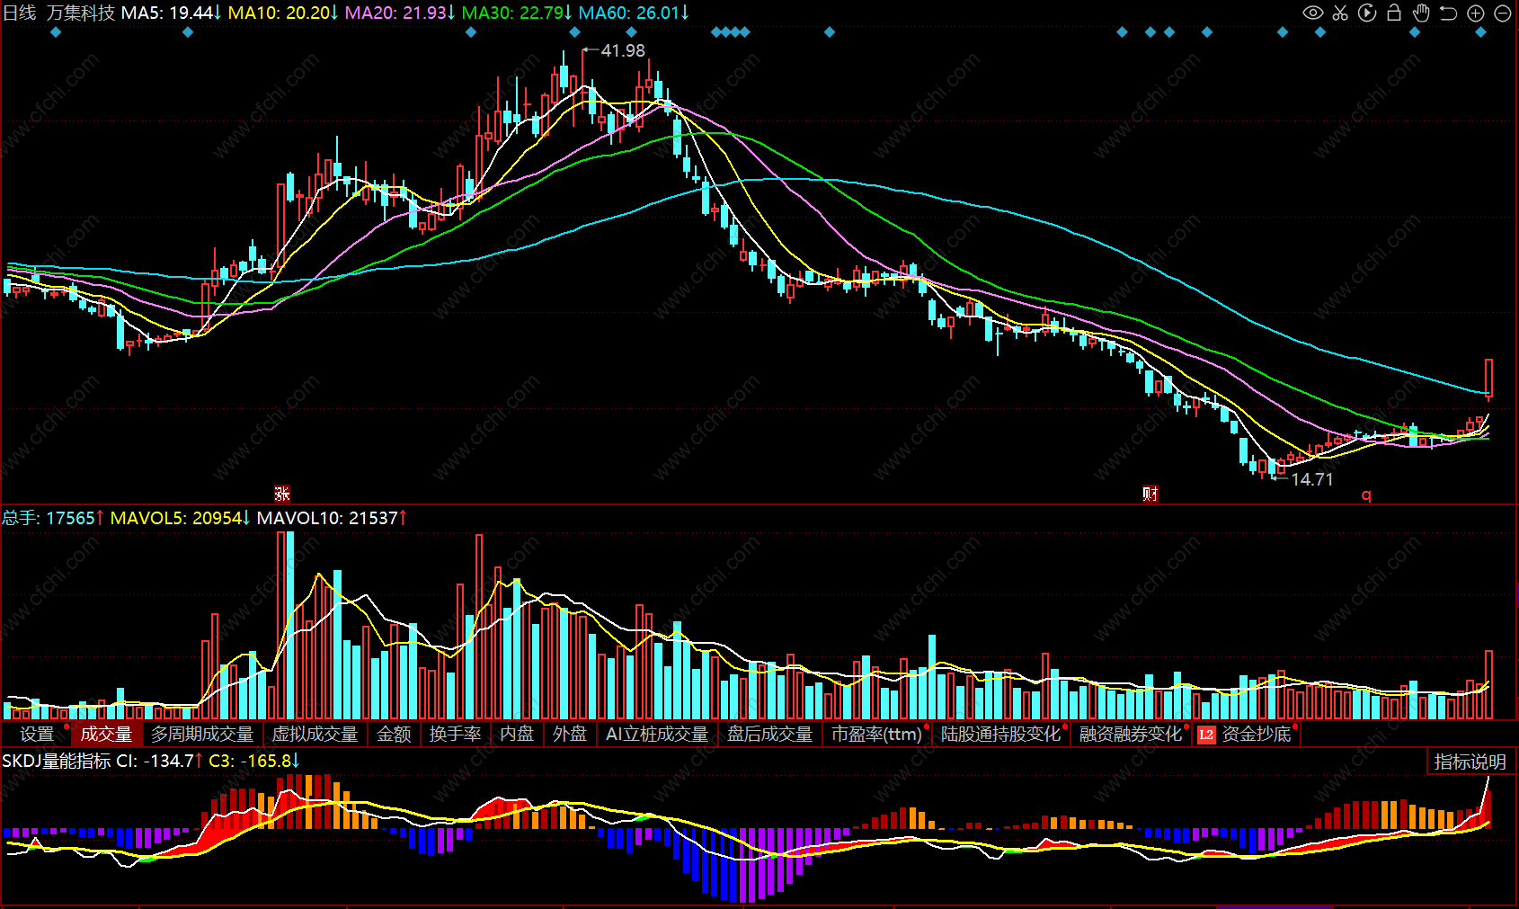Zoom out with the minus circle icon
This screenshot has width=1519, height=909.
1503,13
